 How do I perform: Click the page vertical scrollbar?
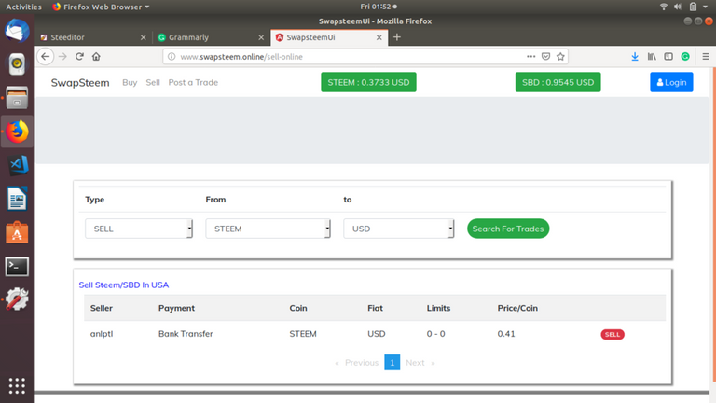[713, 224]
